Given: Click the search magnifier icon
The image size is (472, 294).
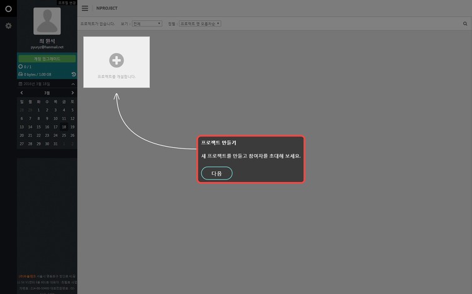Looking at the screenshot, I should (465, 23).
